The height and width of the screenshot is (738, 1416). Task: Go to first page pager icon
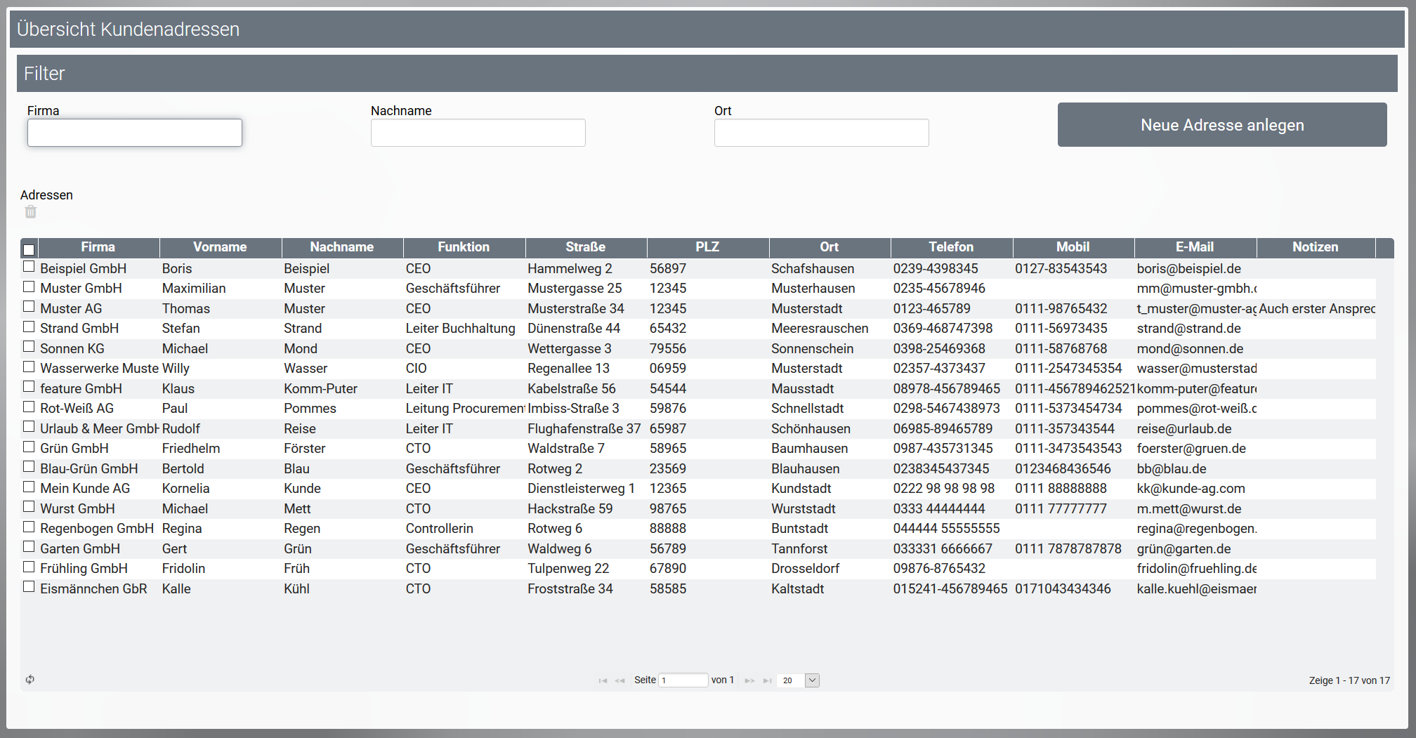(x=603, y=680)
